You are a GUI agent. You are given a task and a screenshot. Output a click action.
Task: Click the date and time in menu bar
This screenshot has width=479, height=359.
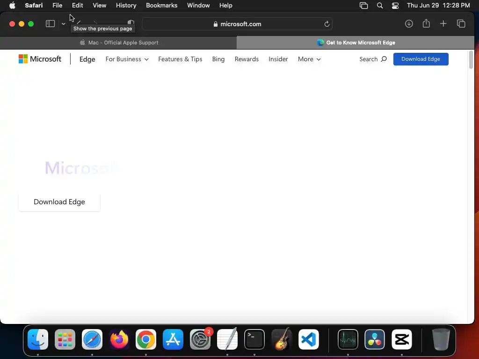[438, 6]
